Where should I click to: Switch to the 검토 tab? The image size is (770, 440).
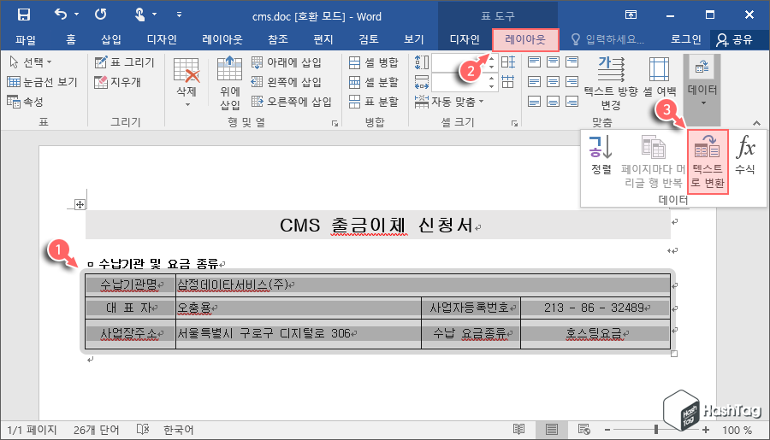[x=368, y=39]
